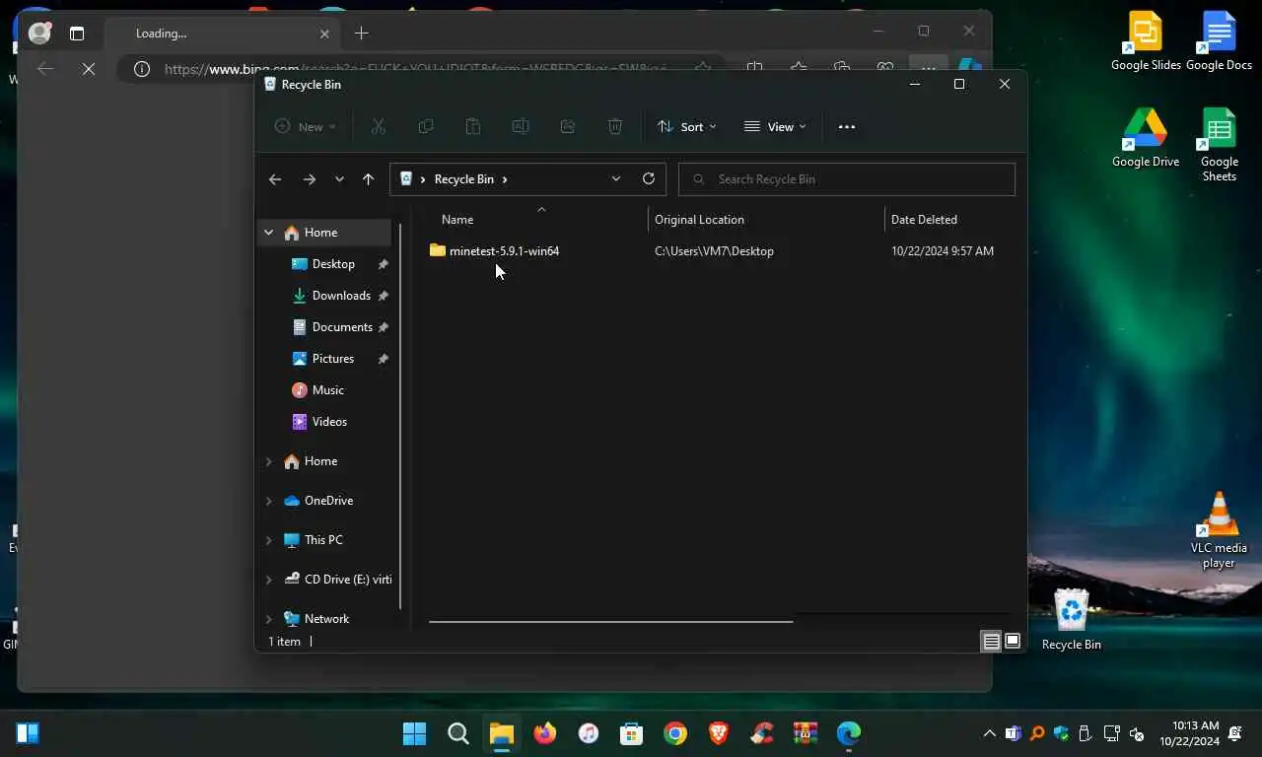The image size is (1262, 757).
Task: Open Pictures in the navigation pane
Action: (x=333, y=359)
